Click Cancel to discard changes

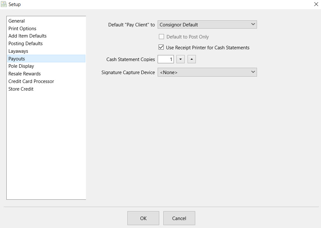point(179,218)
